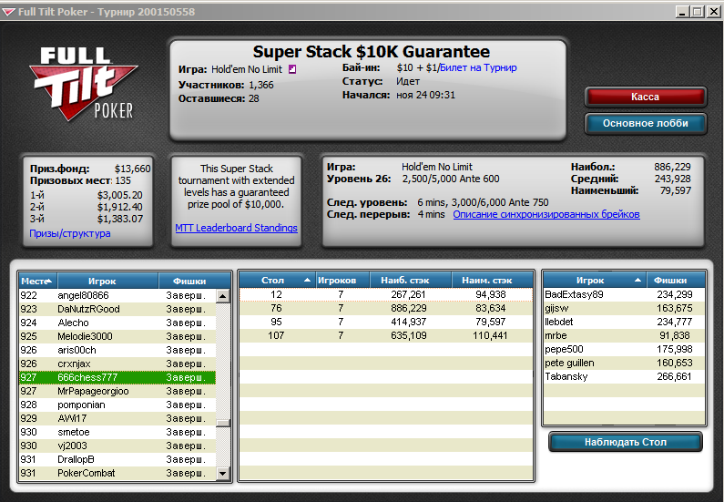Select table 12 row
The height and width of the screenshot is (502, 724).
386,294
